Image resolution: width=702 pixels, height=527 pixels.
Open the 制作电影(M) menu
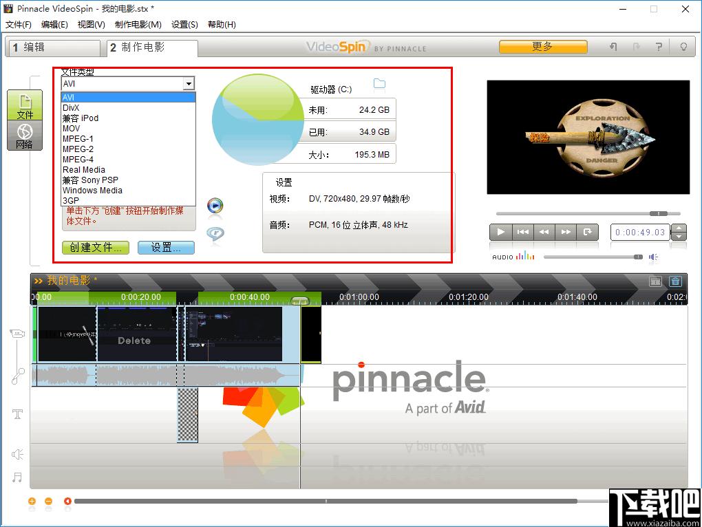138,25
